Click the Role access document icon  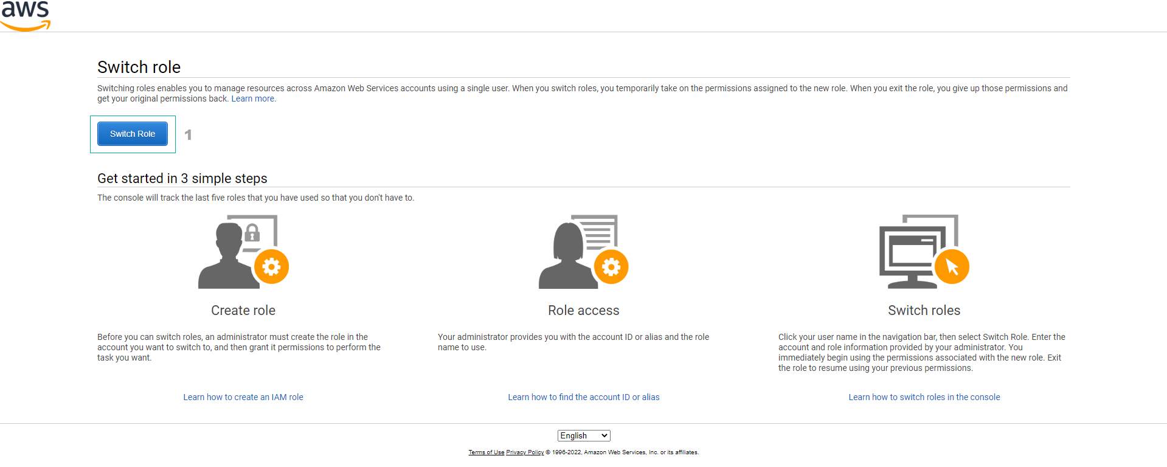[x=584, y=251]
